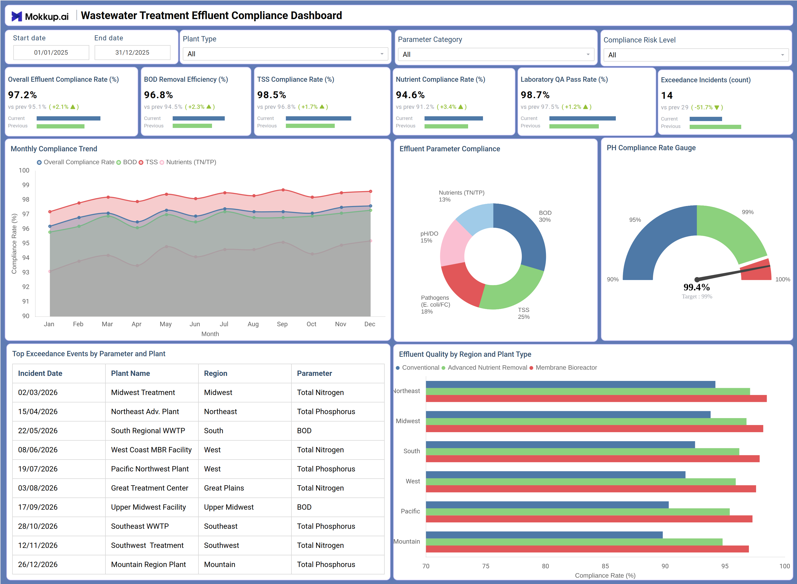Open the Plant Type dropdown
The width and height of the screenshot is (797, 584).
click(285, 54)
